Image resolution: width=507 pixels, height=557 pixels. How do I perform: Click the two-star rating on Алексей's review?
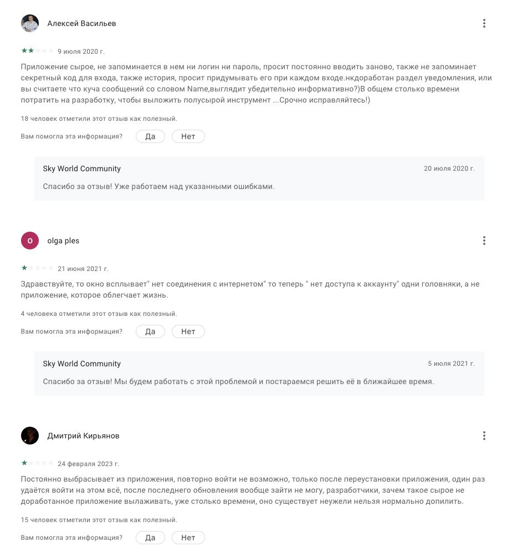click(37, 51)
